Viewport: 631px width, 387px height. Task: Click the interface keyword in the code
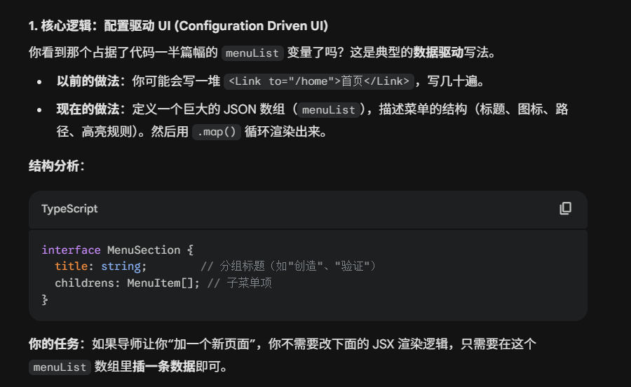coord(71,250)
